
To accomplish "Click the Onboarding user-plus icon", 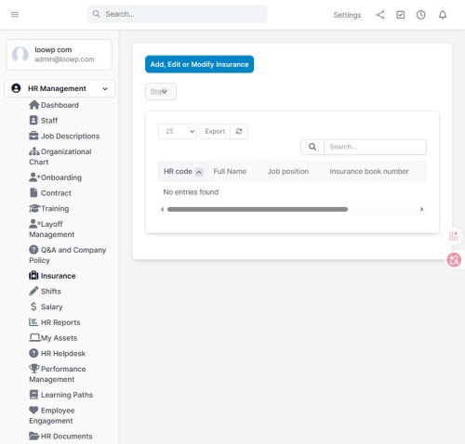I will [34, 177].
